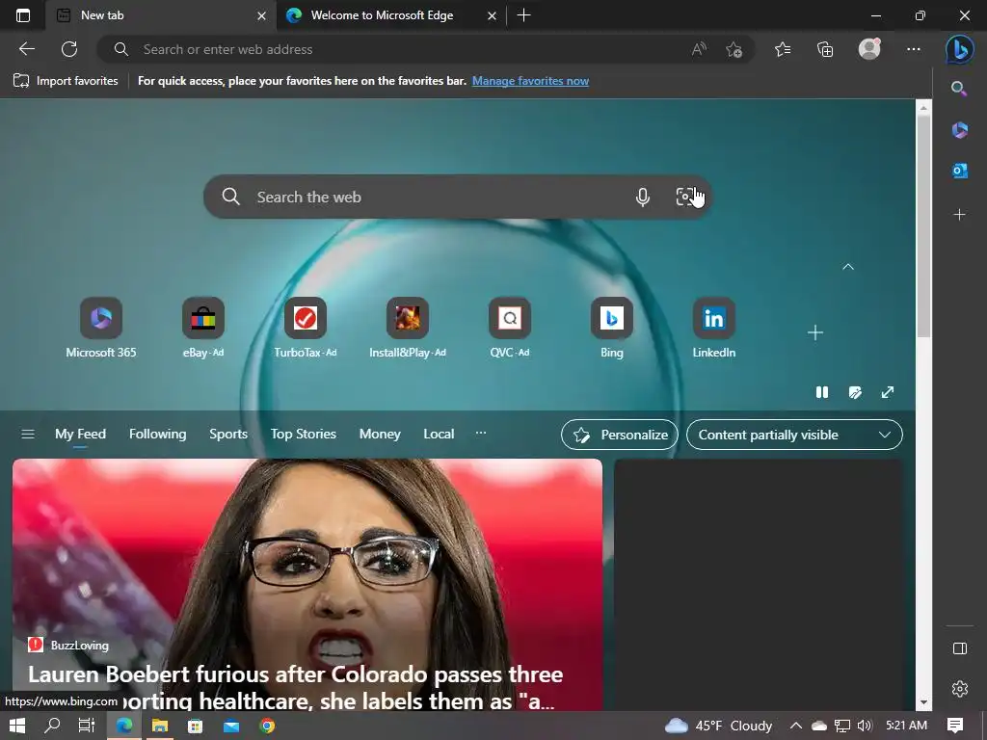
Task: Edit the background image icon
Action: [x=855, y=392]
